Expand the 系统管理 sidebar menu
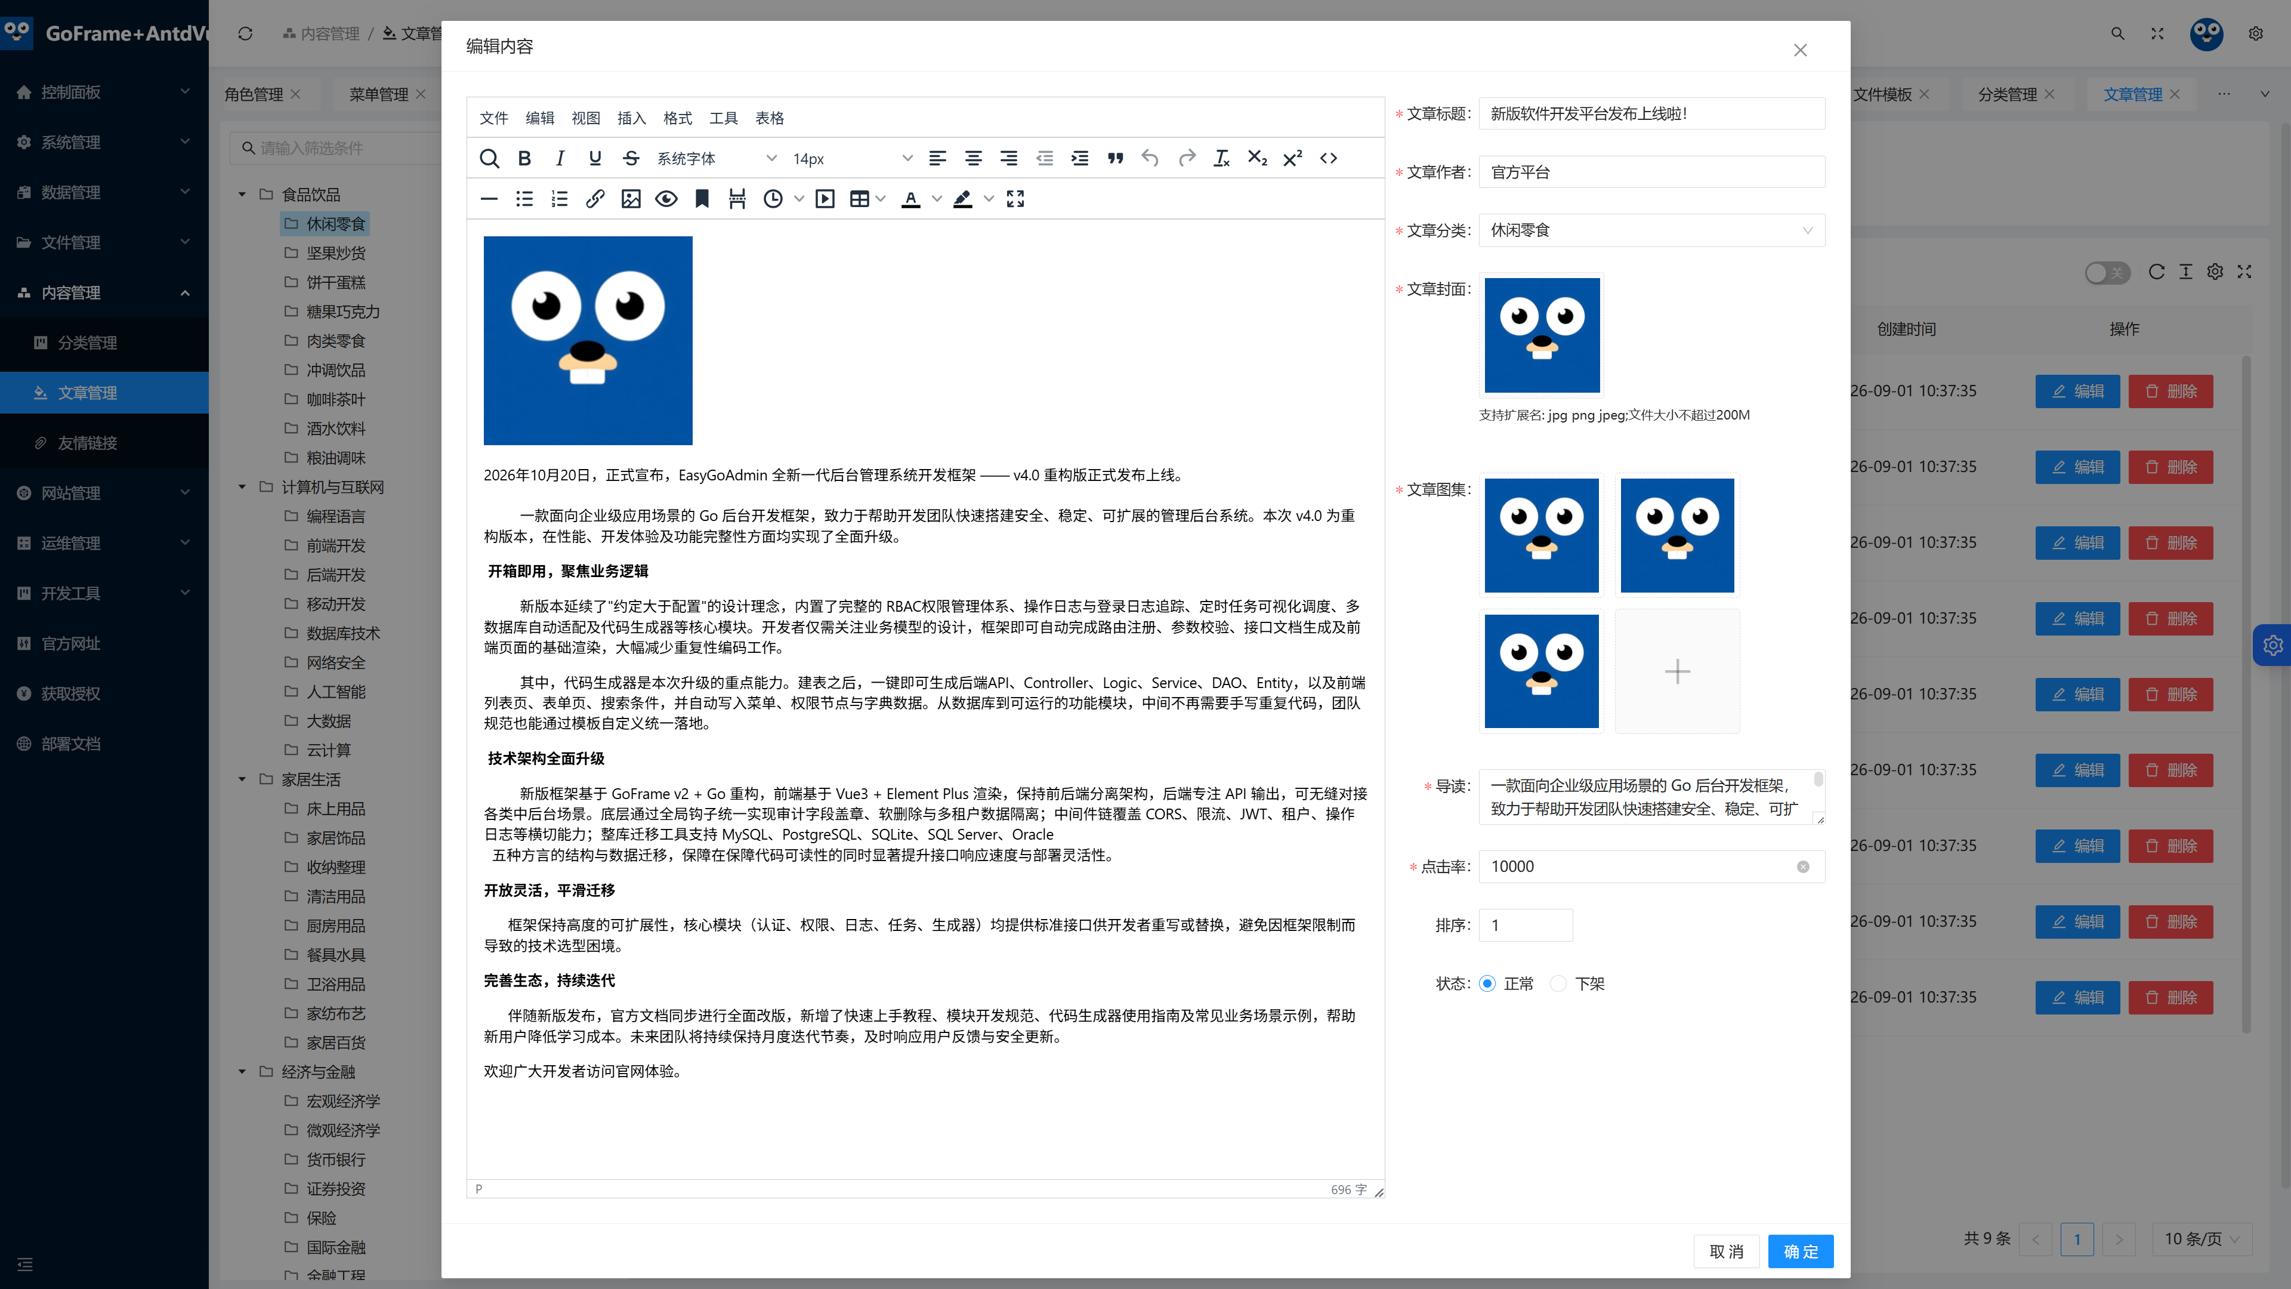 (104, 143)
